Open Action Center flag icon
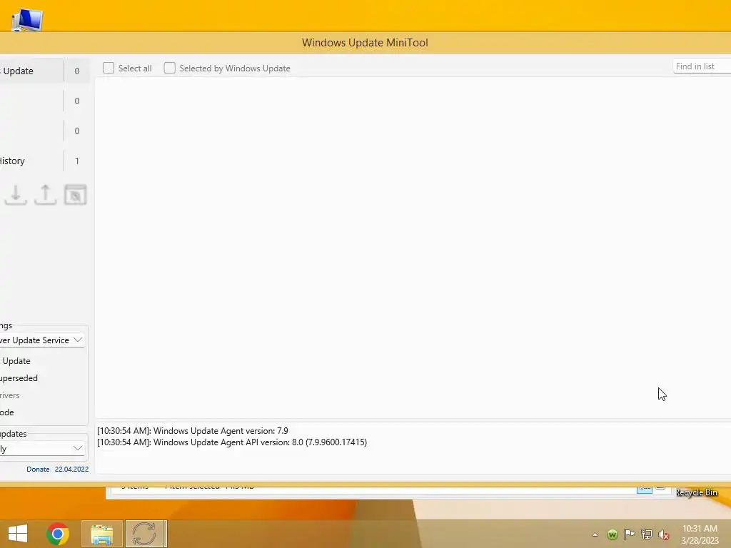Screen dimensions: 731x548 (629, 534)
